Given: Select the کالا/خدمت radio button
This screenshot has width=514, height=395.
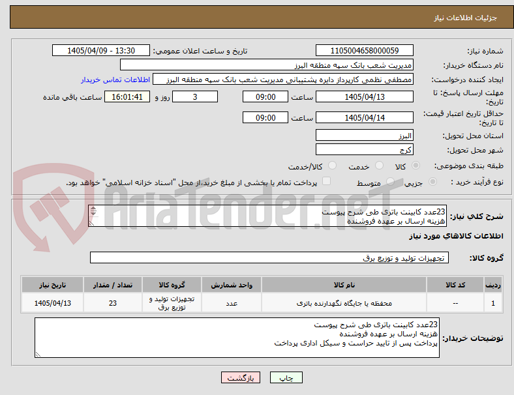Looking at the screenshot, I should pos(332,166).
